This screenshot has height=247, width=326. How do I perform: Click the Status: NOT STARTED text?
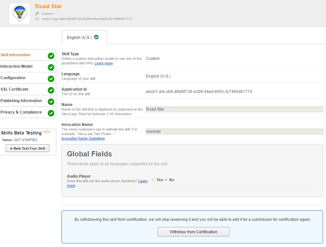click(x=20, y=140)
